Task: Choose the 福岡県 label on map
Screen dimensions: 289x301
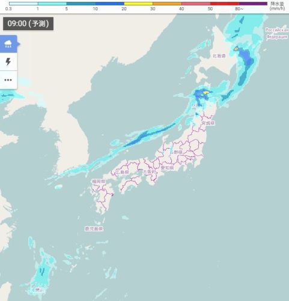Action: pos(99,182)
